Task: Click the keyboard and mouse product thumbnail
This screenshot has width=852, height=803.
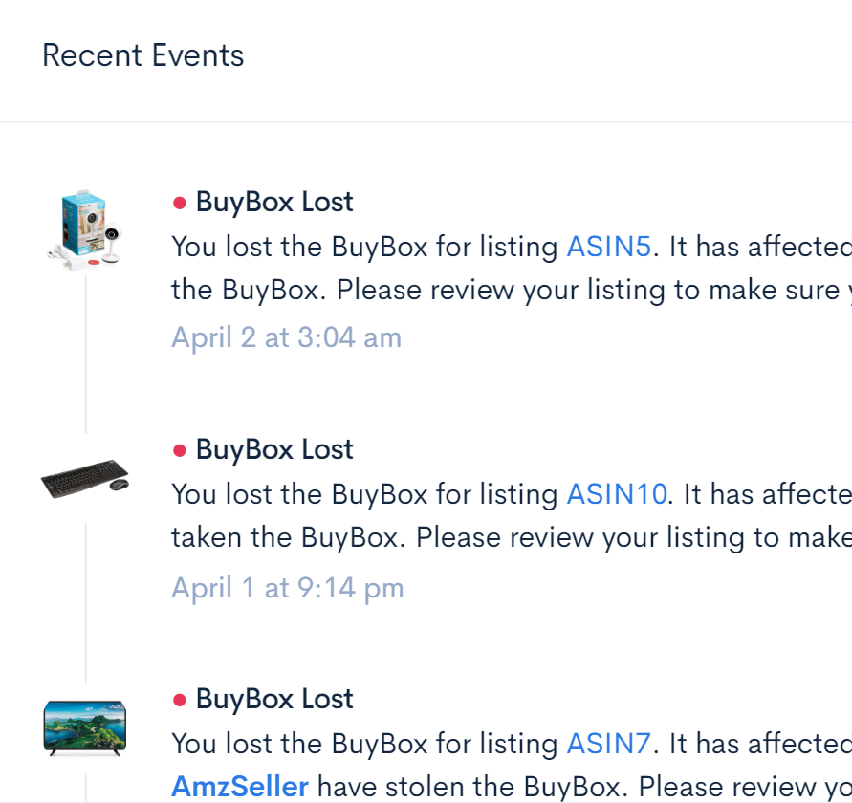Action: tap(85, 479)
